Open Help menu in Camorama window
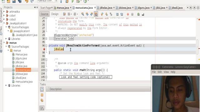Image resolution: width=200 pixels, height=112 pixels. coord(173,72)
